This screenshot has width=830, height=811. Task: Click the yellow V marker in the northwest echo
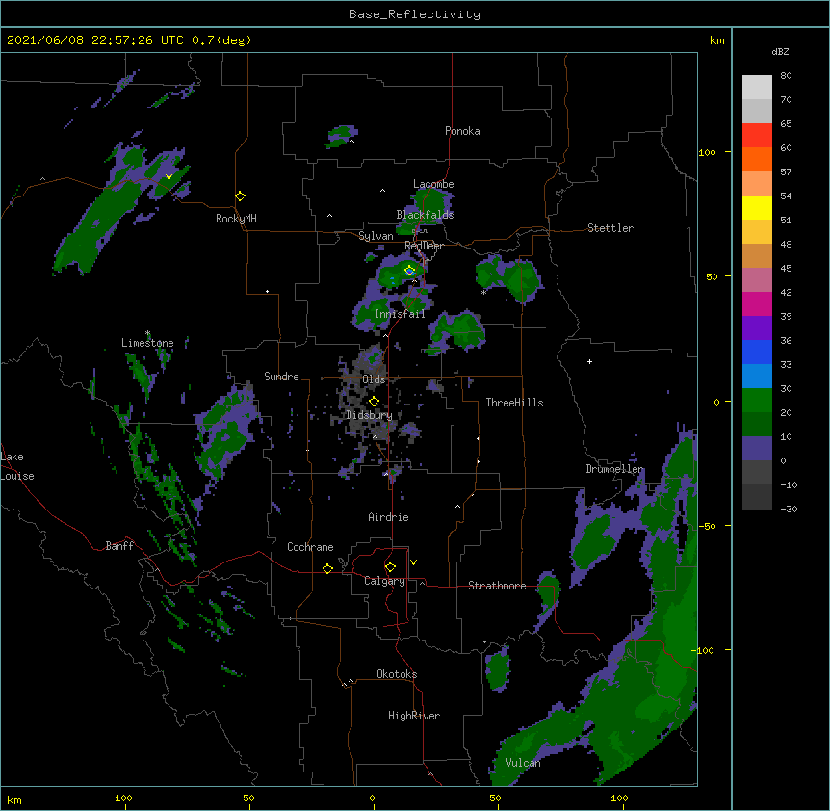[x=169, y=177]
